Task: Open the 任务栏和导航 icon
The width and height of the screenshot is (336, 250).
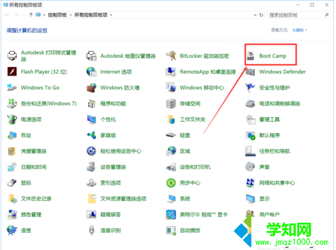Action: coord(251,151)
